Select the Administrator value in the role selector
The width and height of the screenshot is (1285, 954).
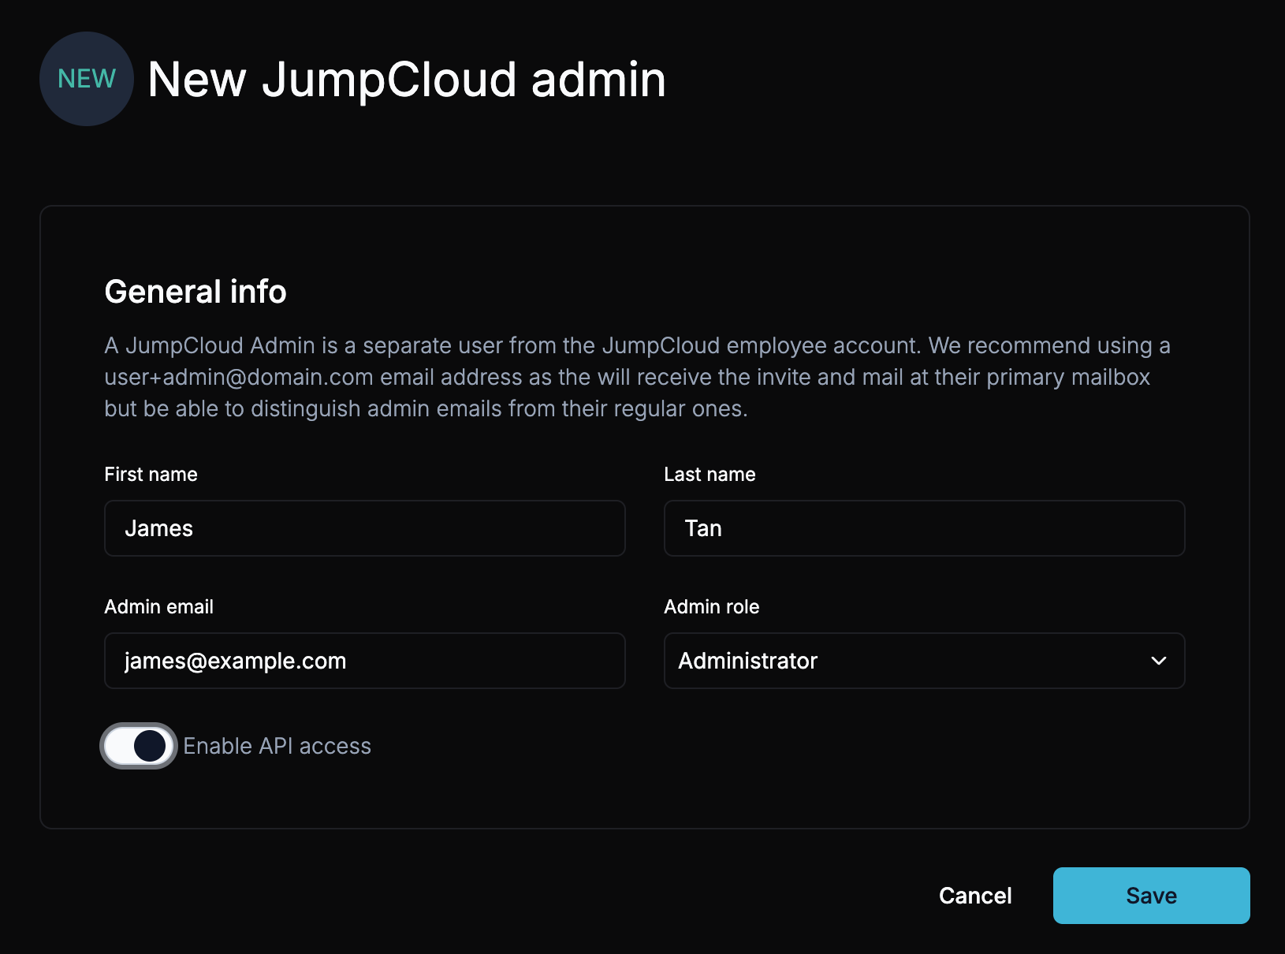click(x=748, y=661)
